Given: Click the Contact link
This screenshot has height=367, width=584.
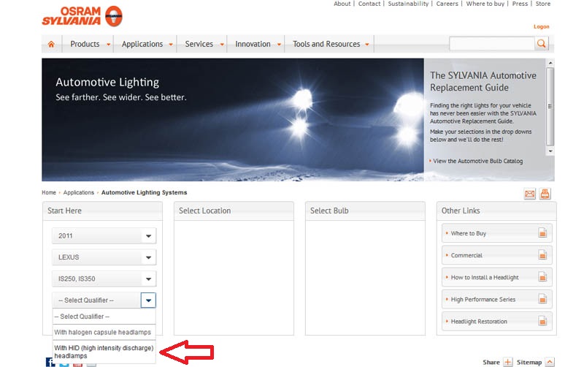Looking at the screenshot, I should [x=369, y=4].
